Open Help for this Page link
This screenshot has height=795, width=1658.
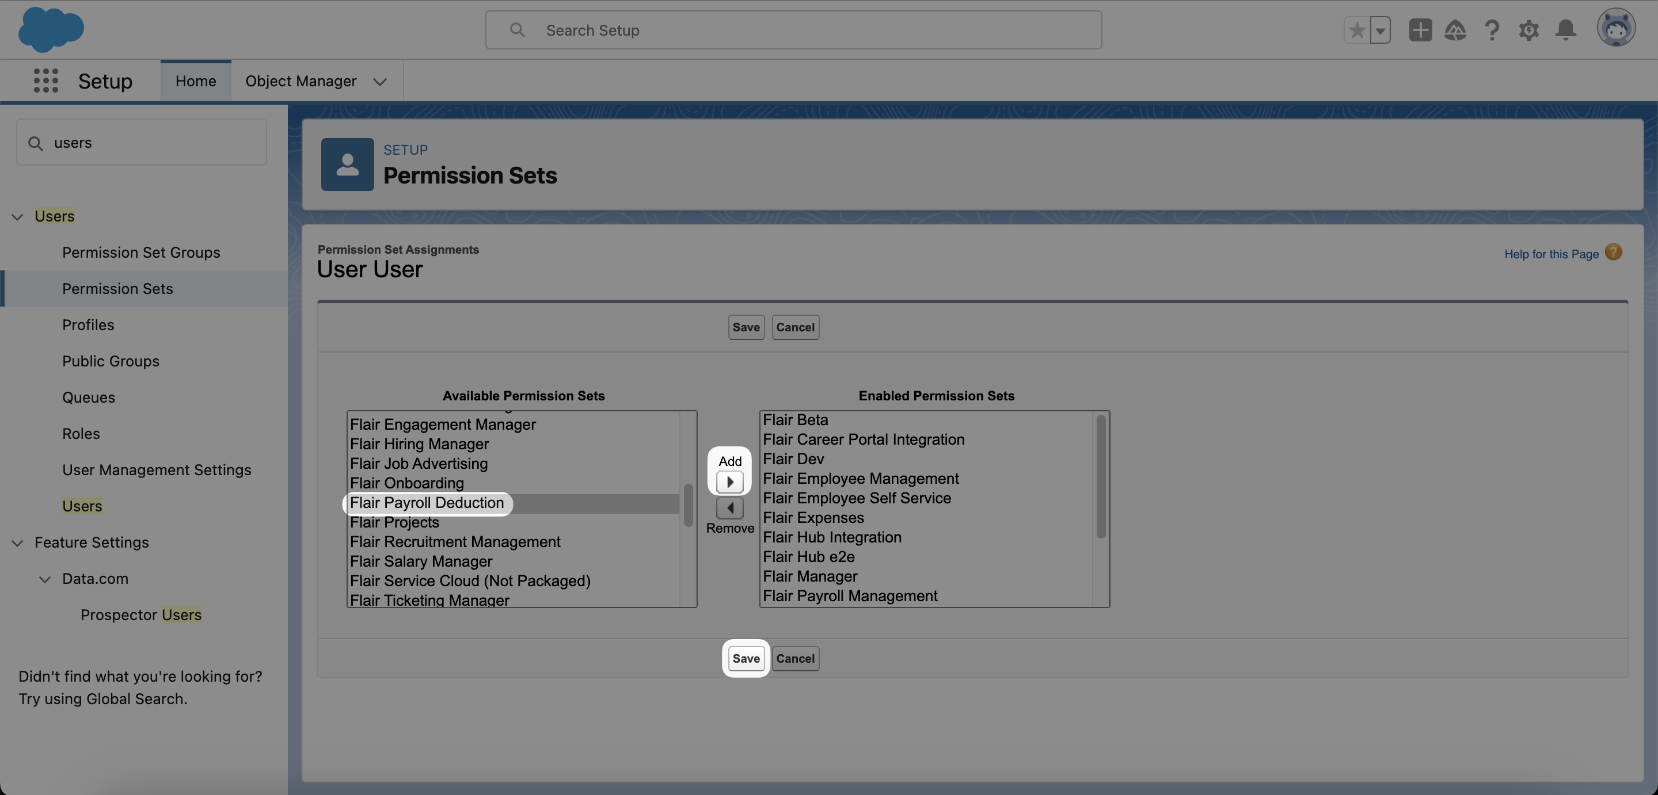[1551, 254]
